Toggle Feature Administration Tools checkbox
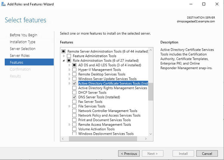 [69, 56]
